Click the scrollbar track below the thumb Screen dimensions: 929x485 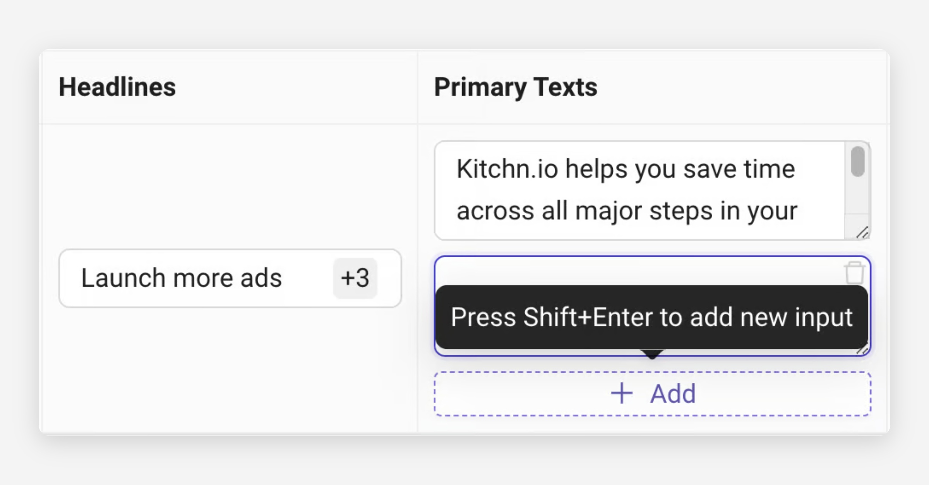(858, 197)
